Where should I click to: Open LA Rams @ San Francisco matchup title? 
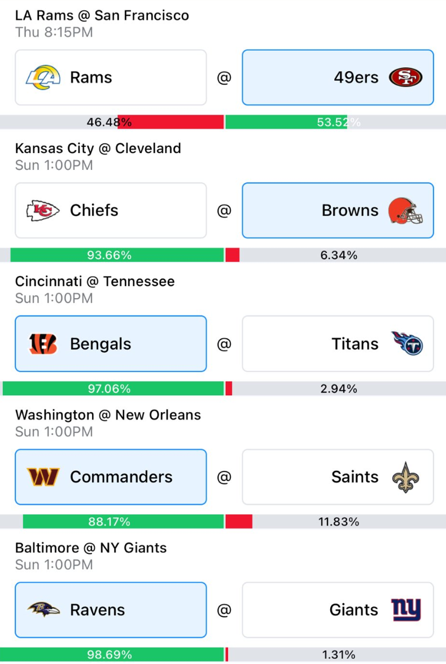102,15
